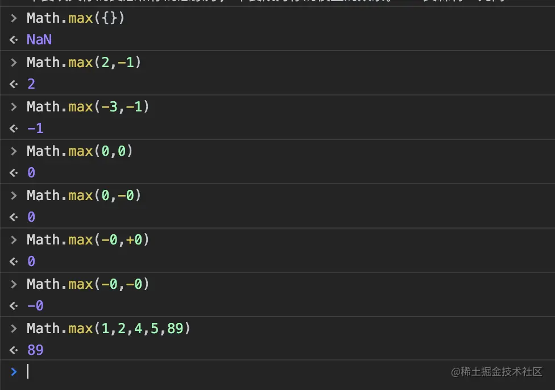Click input chevron beside Math.max(1,2,4,5,89)
The width and height of the screenshot is (555, 390).
[x=14, y=329]
